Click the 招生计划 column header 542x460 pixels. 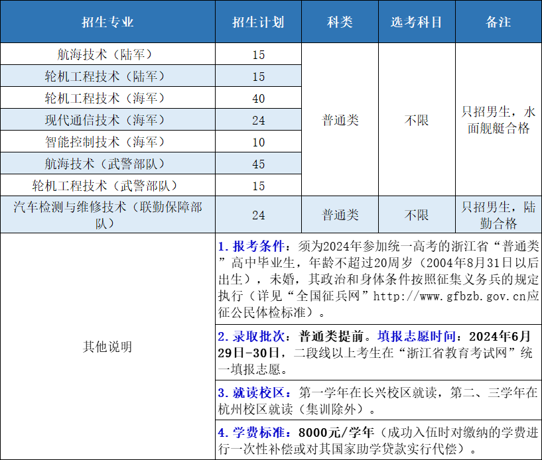258,22
